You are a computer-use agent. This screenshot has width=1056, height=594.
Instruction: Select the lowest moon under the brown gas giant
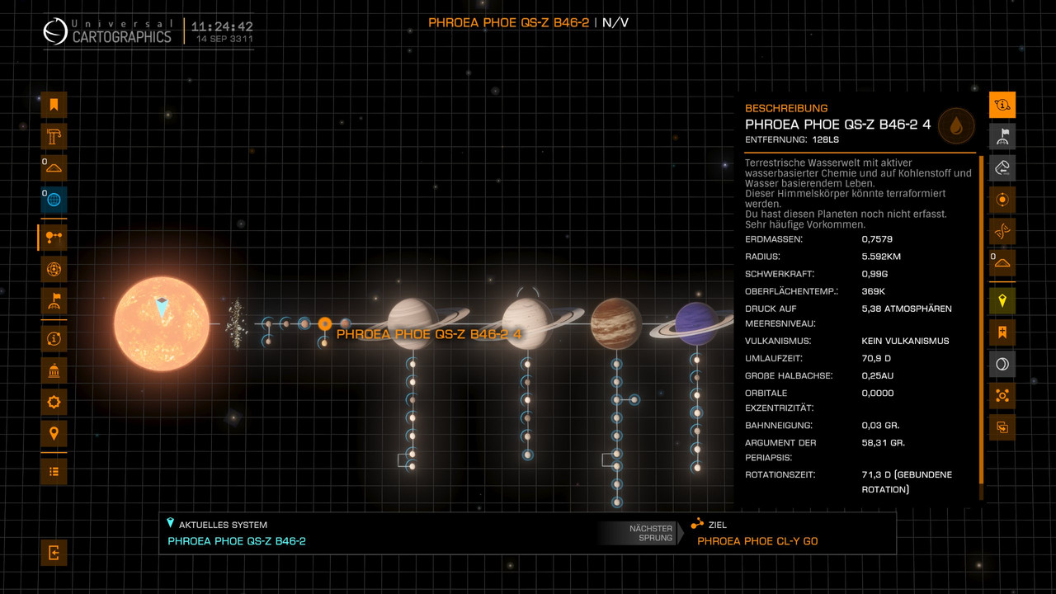pos(616,502)
